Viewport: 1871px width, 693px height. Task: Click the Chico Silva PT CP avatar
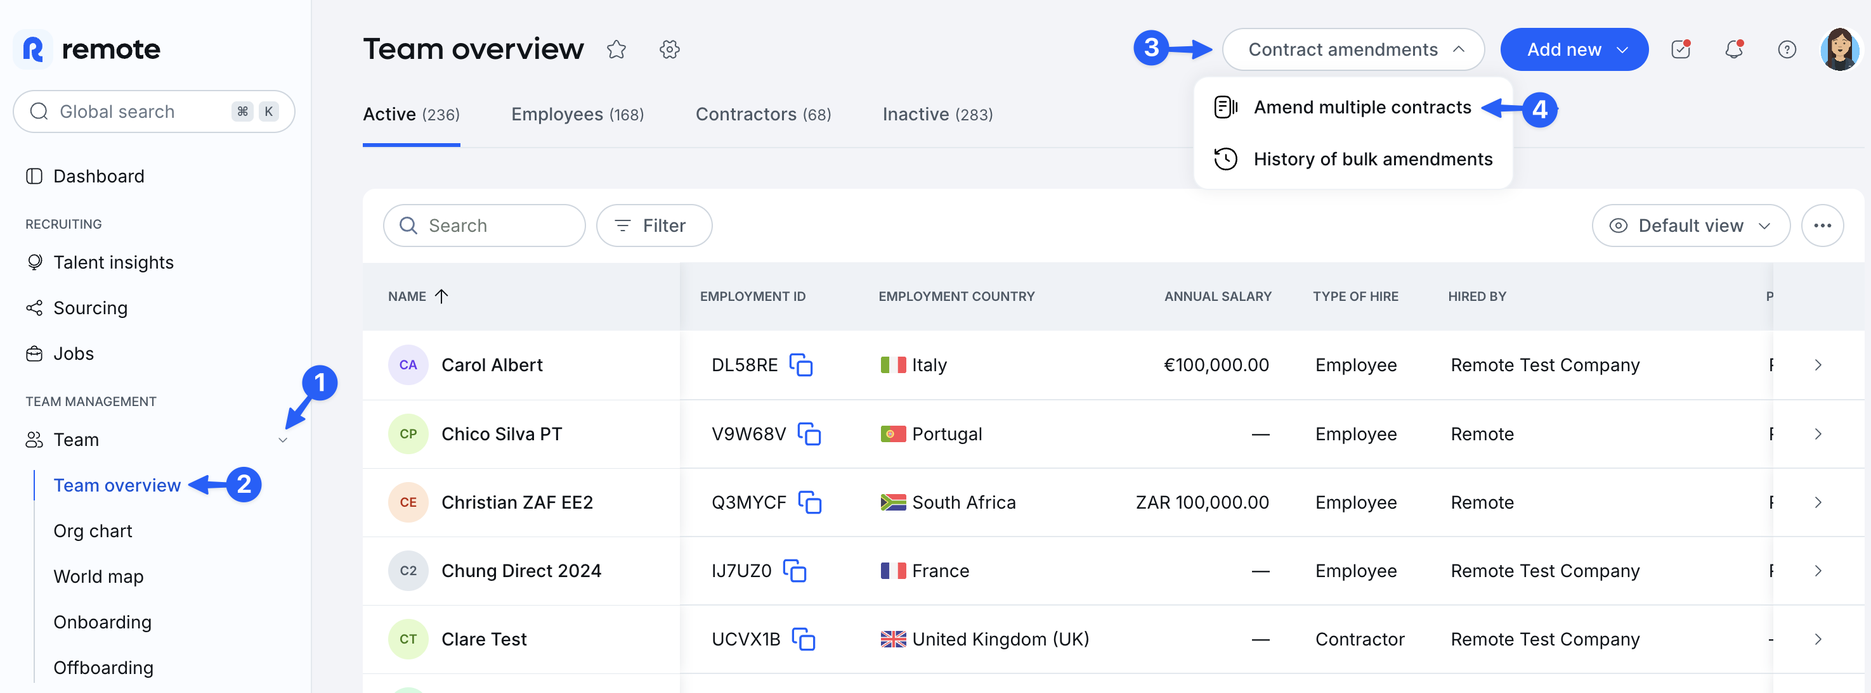point(408,434)
